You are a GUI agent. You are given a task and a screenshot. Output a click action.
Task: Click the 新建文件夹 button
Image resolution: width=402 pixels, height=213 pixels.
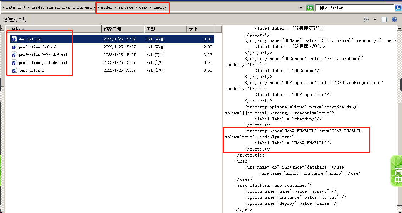pos(15,20)
